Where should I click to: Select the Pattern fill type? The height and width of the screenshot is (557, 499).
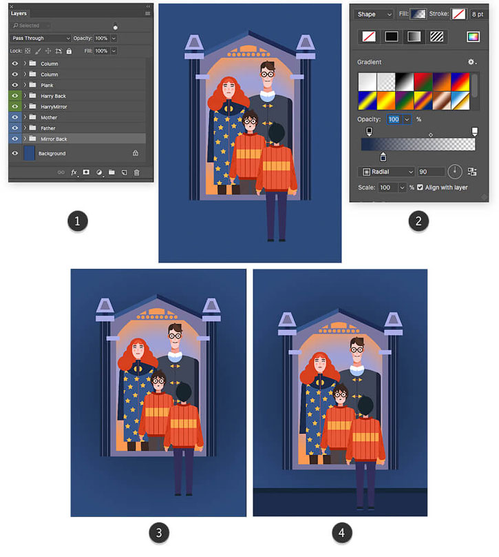(x=436, y=37)
